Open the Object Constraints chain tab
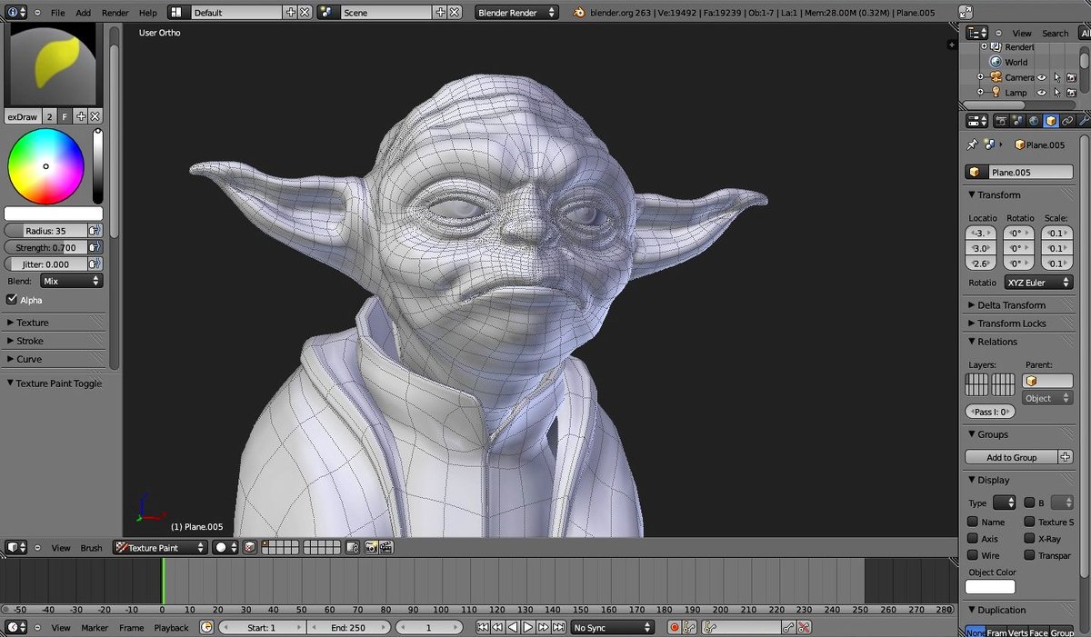Image resolution: width=1091 pixels, height=637 pixels. [1067, 120]
